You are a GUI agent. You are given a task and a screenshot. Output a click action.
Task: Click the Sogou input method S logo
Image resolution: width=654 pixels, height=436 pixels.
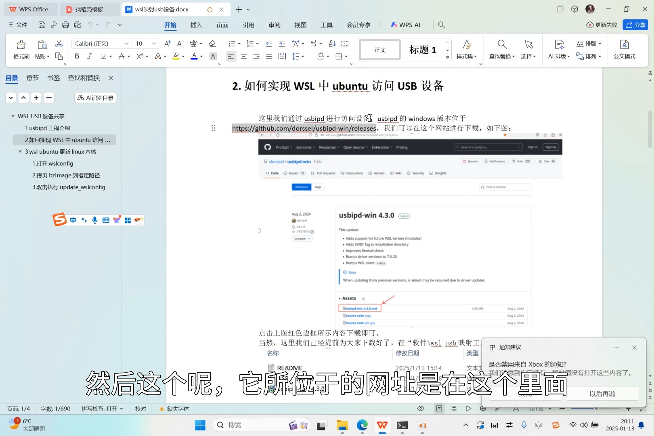59,220
